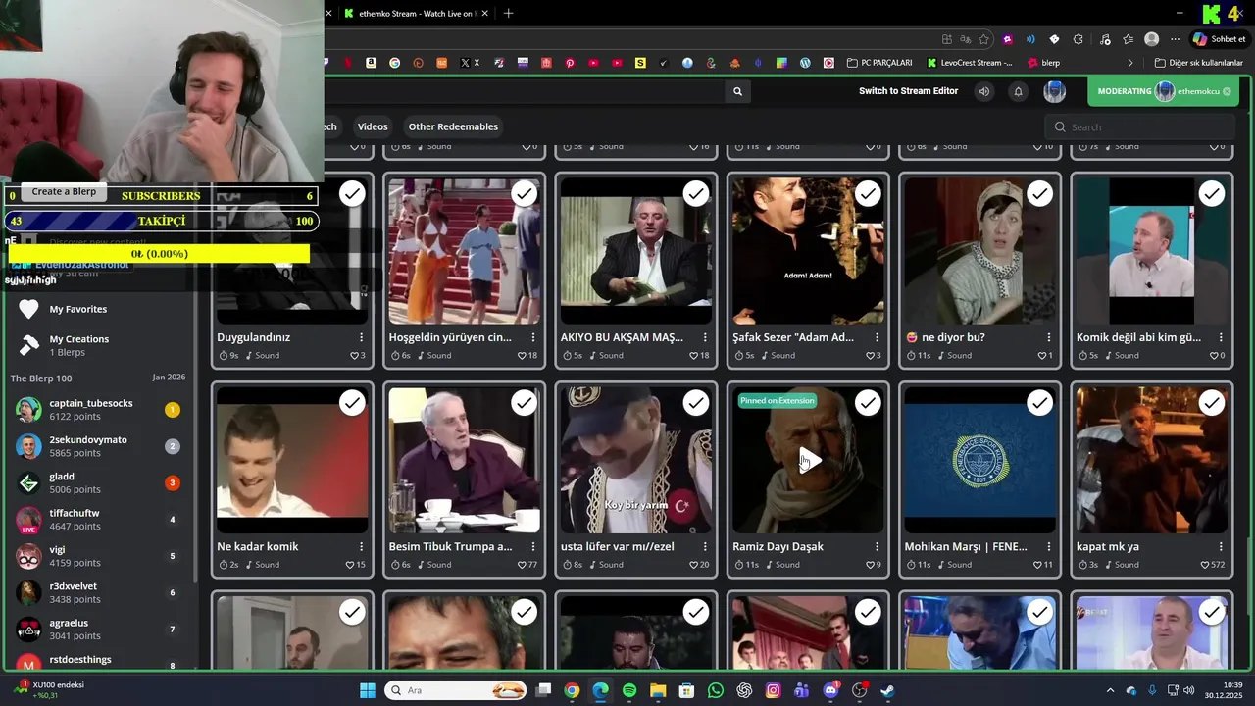
Task: Click the speaker volume icon in Blerp header
Action: 983,91
